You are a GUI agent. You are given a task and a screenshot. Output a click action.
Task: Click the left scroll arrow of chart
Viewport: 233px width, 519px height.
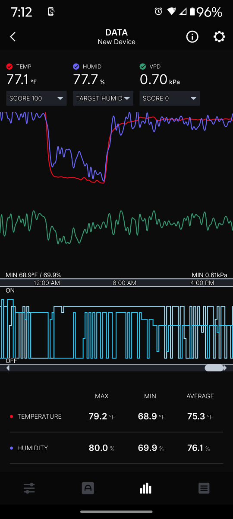pyautogui.click(x=7, y=368)
